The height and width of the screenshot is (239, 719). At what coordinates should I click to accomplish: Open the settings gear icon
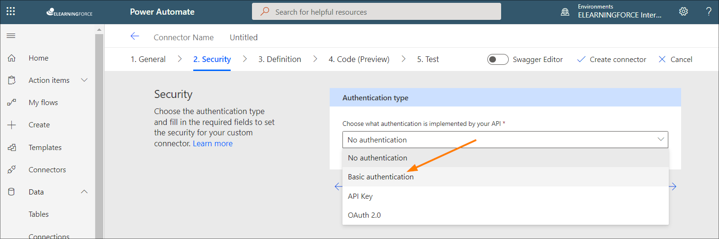click(x=683, y=12)
